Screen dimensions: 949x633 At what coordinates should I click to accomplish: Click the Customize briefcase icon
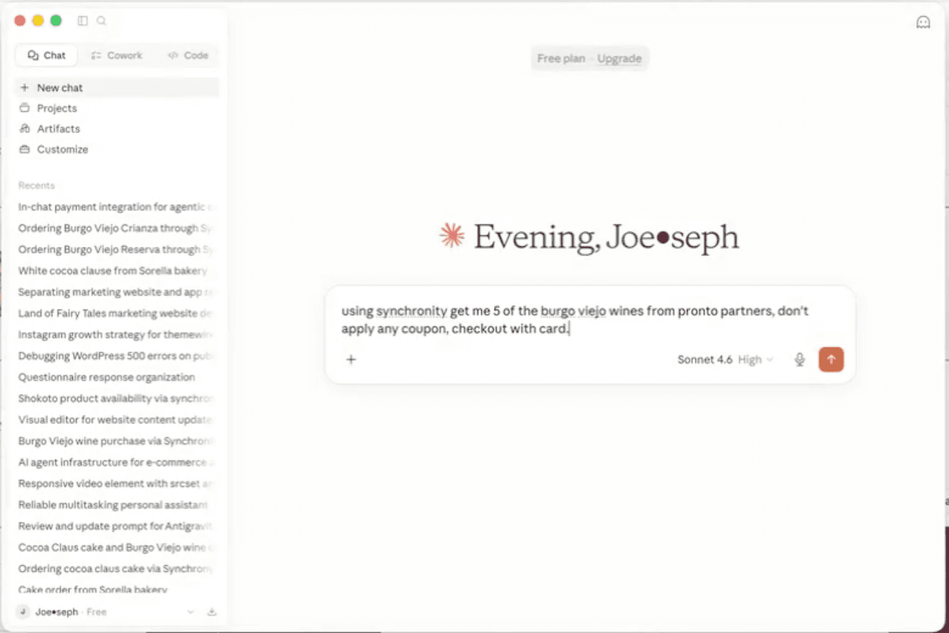(x=24, y=149)
